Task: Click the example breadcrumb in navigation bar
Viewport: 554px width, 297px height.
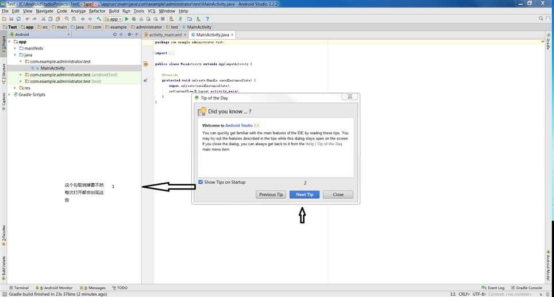Action: click(x=116, y=27)
